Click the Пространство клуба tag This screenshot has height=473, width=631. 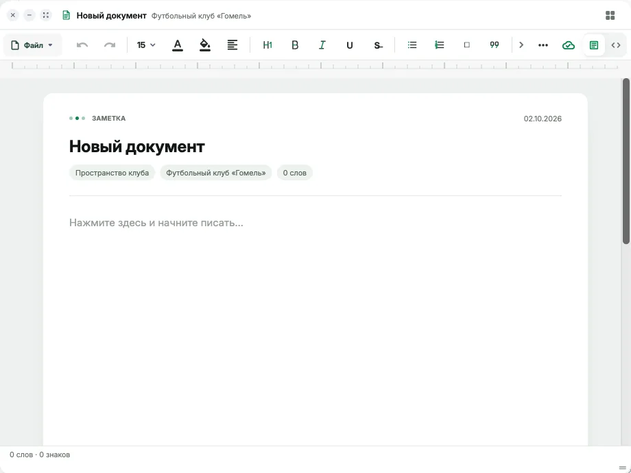click(112, 173)
